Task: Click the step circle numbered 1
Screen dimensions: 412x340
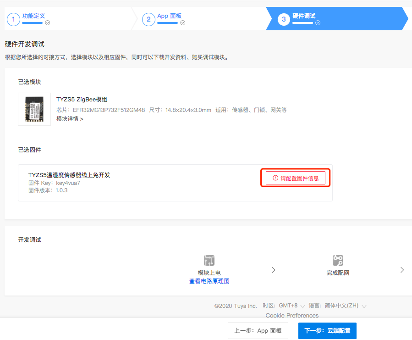Action: pyautogui.click(x=13, y=19)
